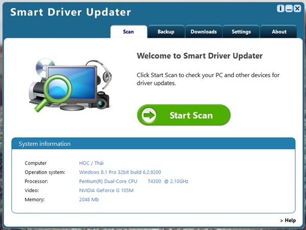The width and height of the screenshot is (306, 230).
Task: Close the Smart Driver Updater window
Action: click(x=297, y=9)
